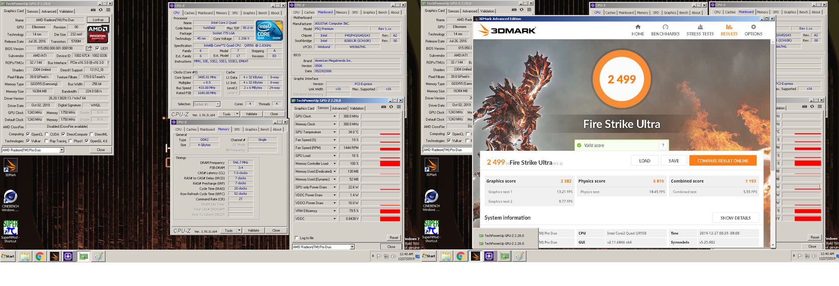The image size is (839, 286).
Task: Open the Socket #1 selection dropdown in CPU-Z
Action: click(218, 104)
